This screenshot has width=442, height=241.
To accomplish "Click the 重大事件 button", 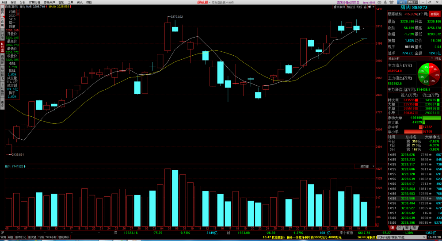I will click(x=339, y=7).
